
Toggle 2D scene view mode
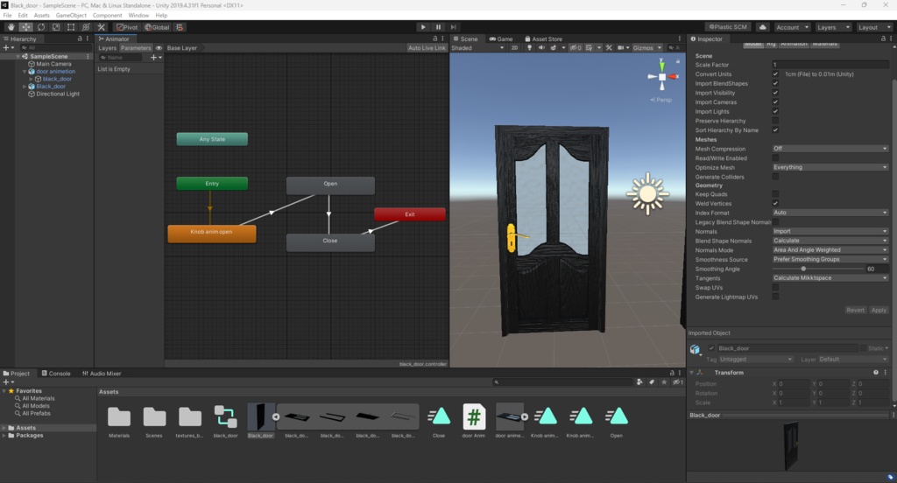tap(514, 48)
